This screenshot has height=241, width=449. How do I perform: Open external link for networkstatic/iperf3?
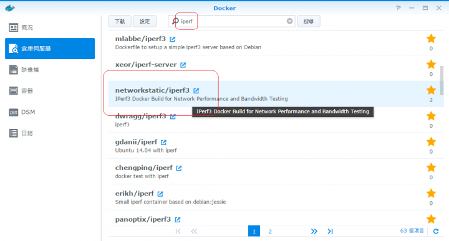coord(196,91)
